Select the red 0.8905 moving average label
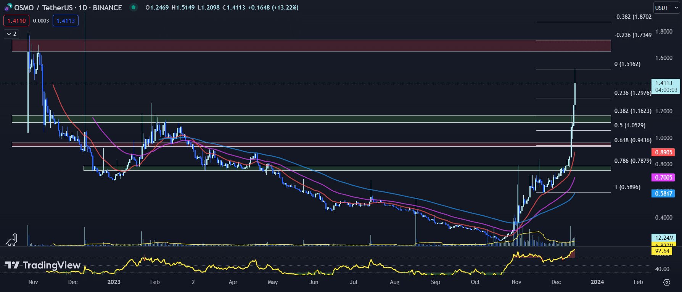 tap(663, 152)
